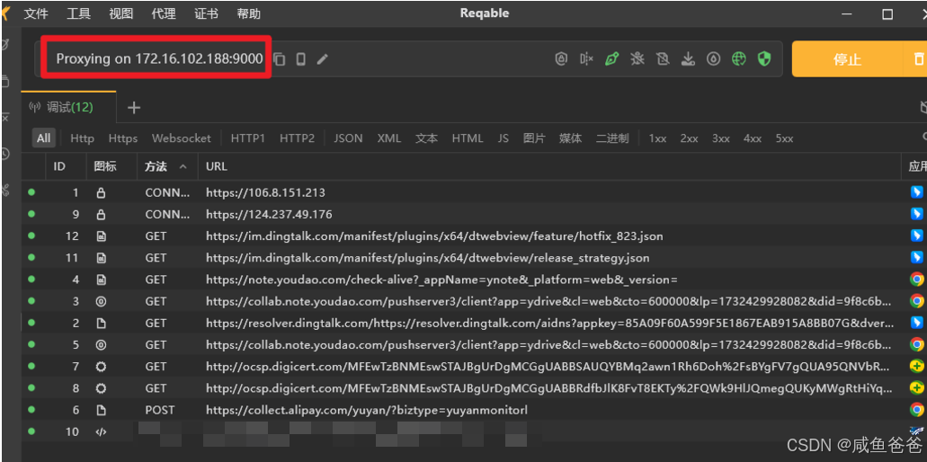The image size is (927, 462).
Task: Filter by 二进制 type
Action: (x=612, y=138)
